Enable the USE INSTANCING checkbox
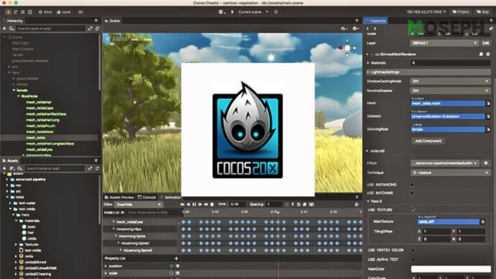The height and width of the screenshot is (279, 496). pos(412,185)
